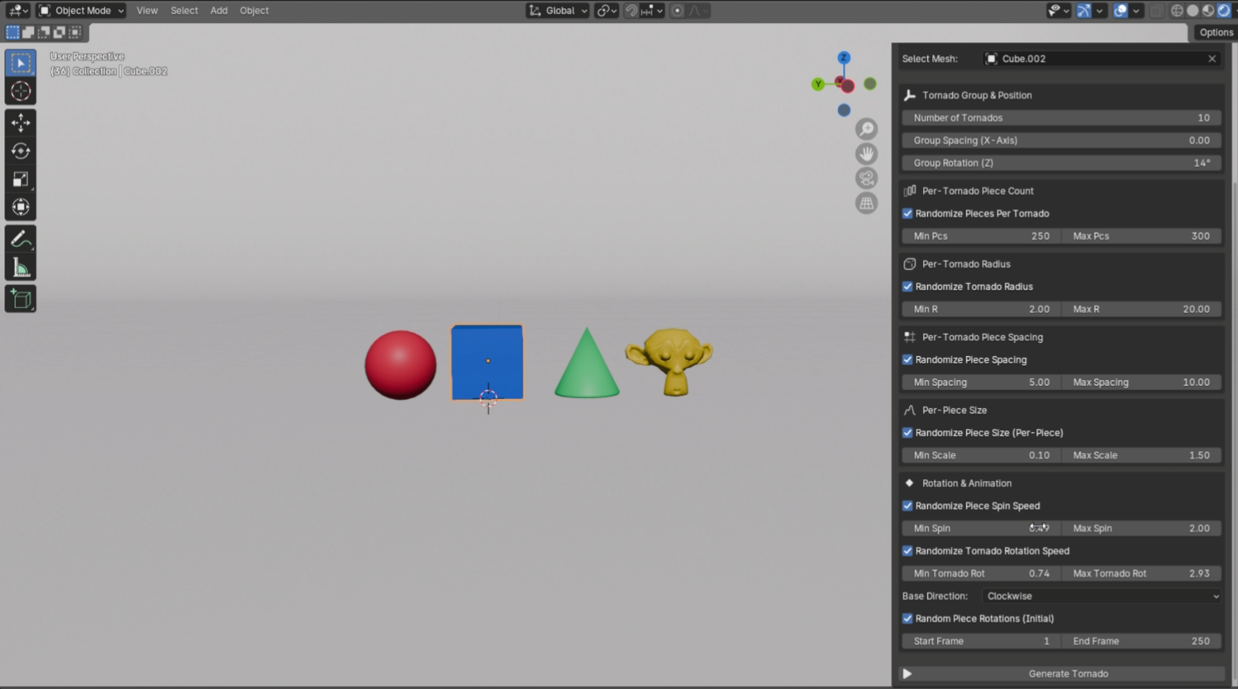The height and width of the screenshot is (689, 1238).
Task: Toggle the camera view icon
Action: [x=866, y=178]
